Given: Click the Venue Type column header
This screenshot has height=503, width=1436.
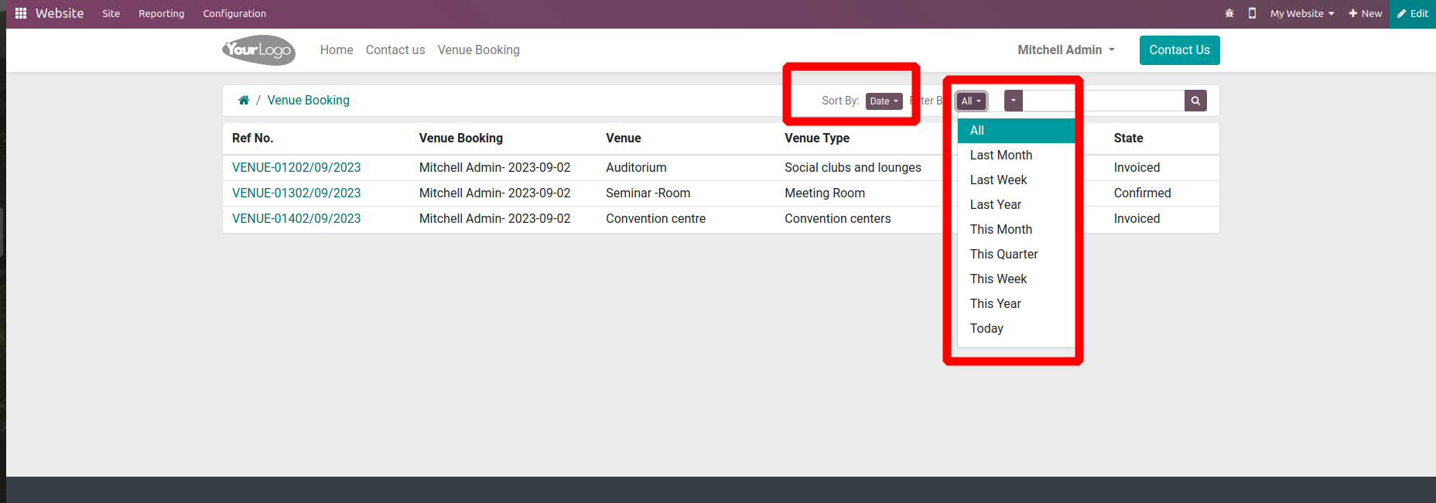Looking at the screenshot, I should tap(817, 138).
